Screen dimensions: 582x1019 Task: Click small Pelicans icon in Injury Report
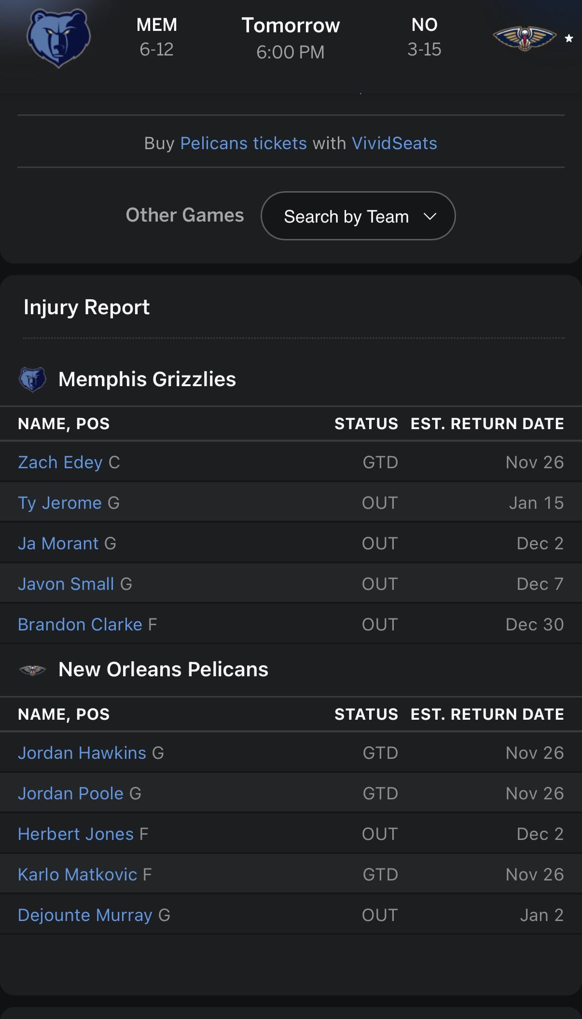[x=32, y=670]
